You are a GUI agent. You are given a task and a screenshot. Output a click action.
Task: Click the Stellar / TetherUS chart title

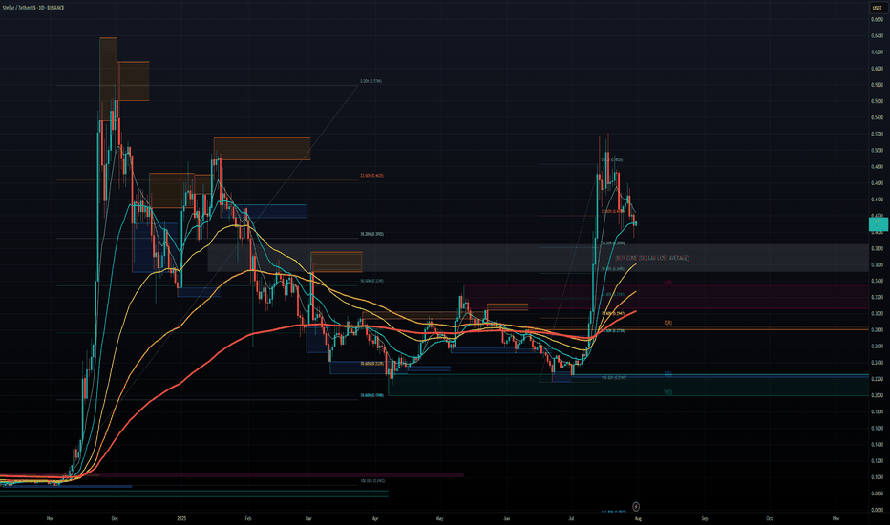(x=33, y=8)
